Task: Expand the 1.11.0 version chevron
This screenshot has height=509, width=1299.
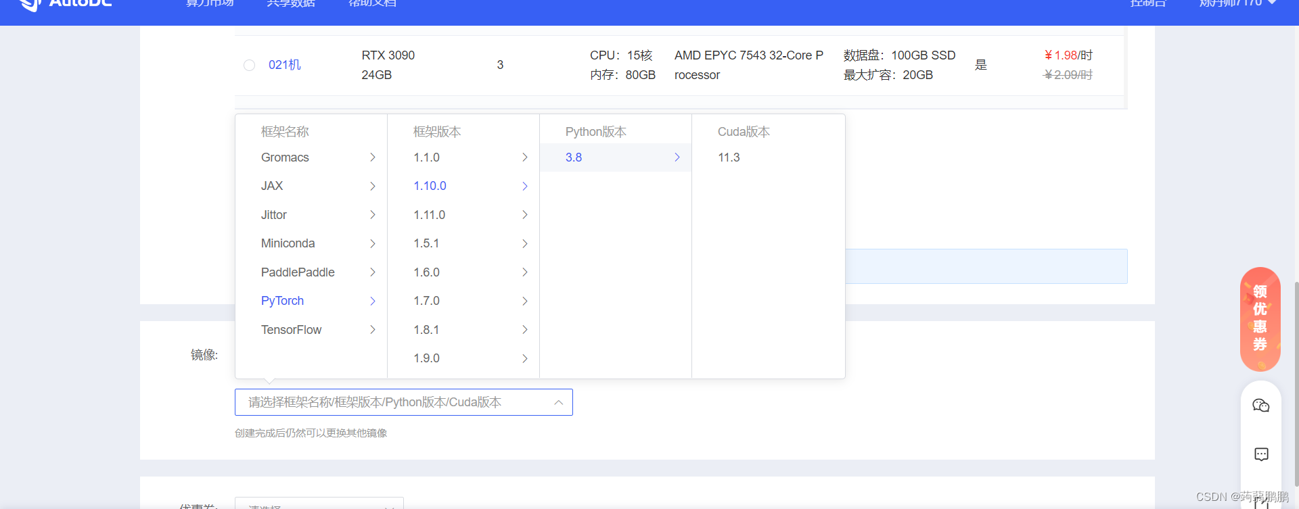Action: click(525, 215)
